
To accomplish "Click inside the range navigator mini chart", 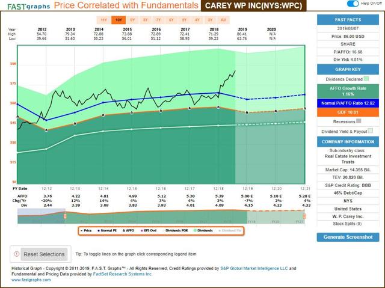I will point(161,216).
